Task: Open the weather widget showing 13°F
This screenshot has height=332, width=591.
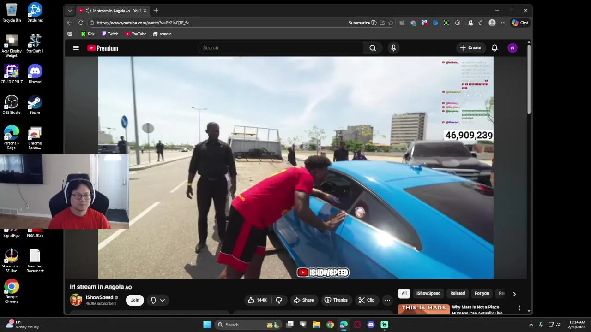Action: [22, 325]
